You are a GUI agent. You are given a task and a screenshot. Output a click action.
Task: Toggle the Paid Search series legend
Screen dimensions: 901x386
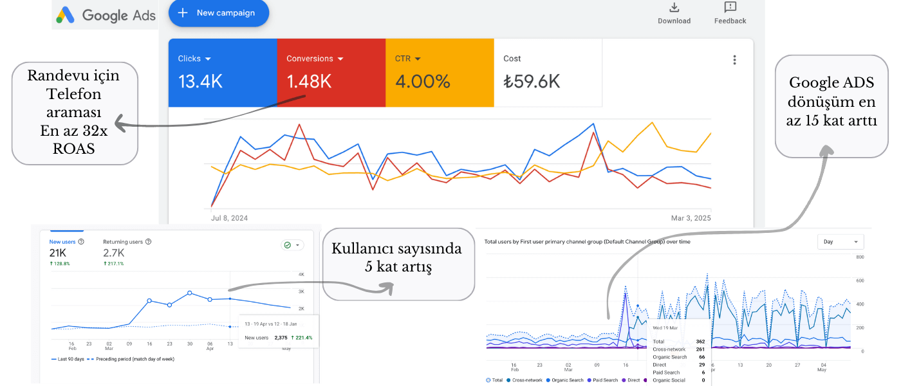tap(603, 380)
